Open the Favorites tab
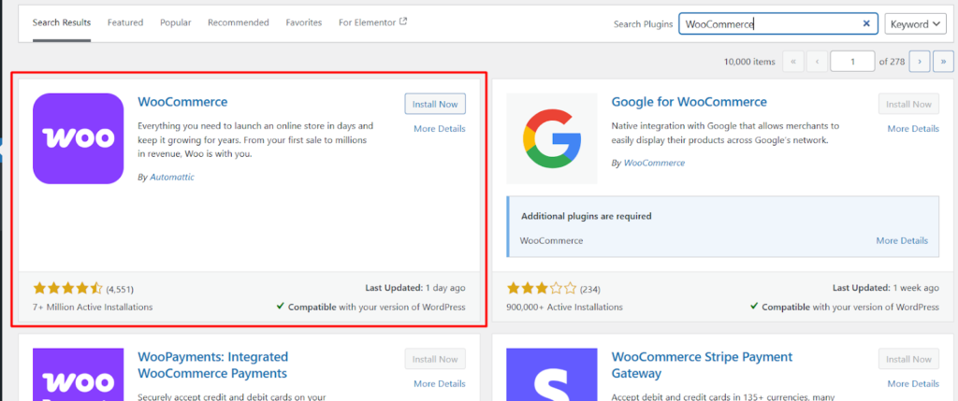 tap(304, 22)
